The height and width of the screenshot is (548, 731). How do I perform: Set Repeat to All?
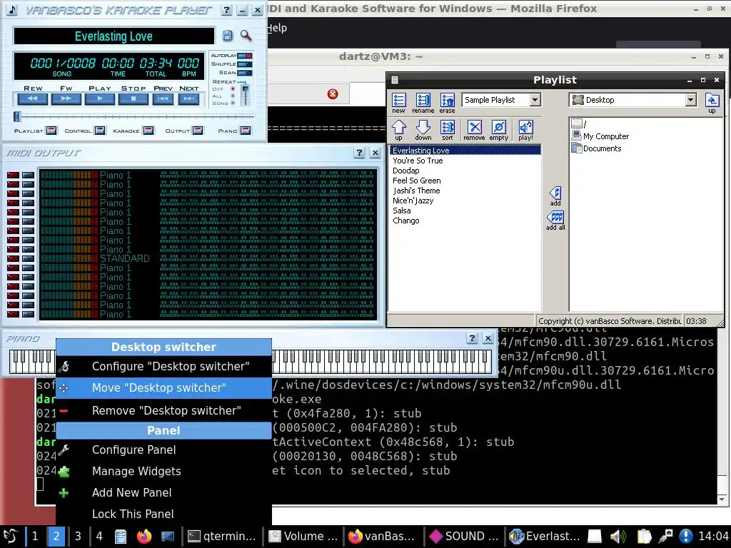pyautogui.click(x=233, y=96)
